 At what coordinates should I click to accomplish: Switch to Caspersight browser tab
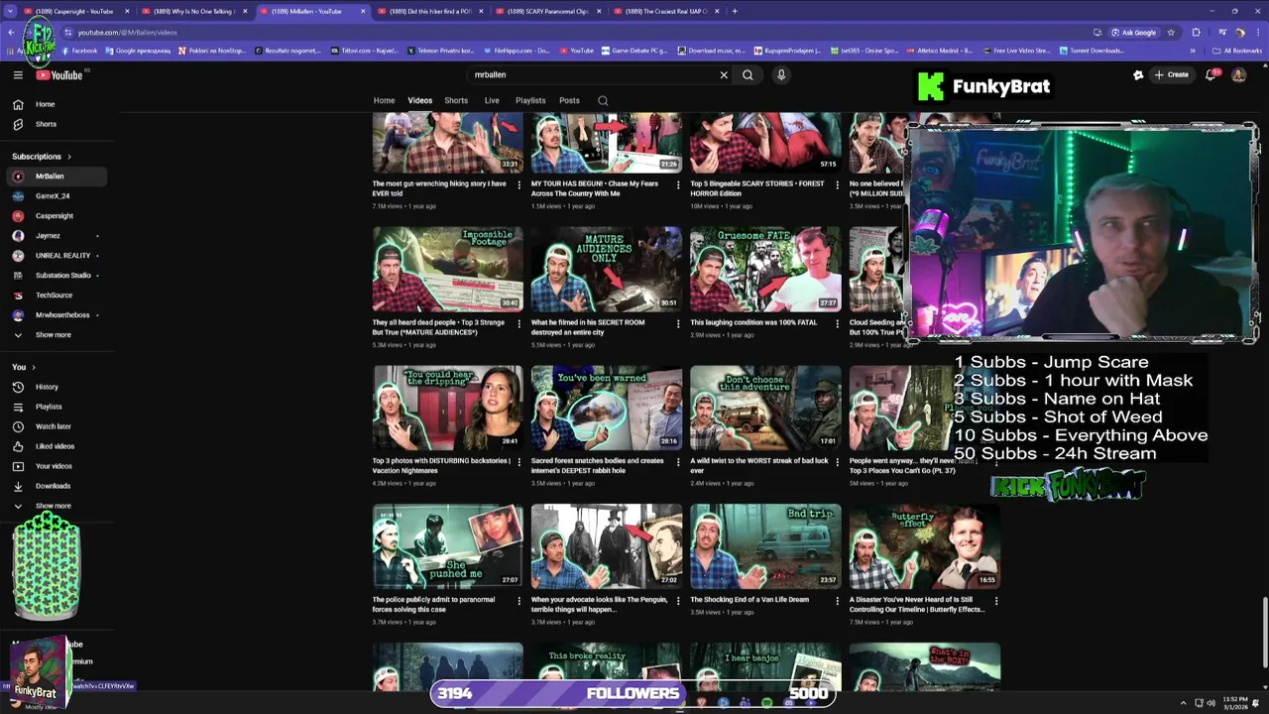[x=75, y=11]
